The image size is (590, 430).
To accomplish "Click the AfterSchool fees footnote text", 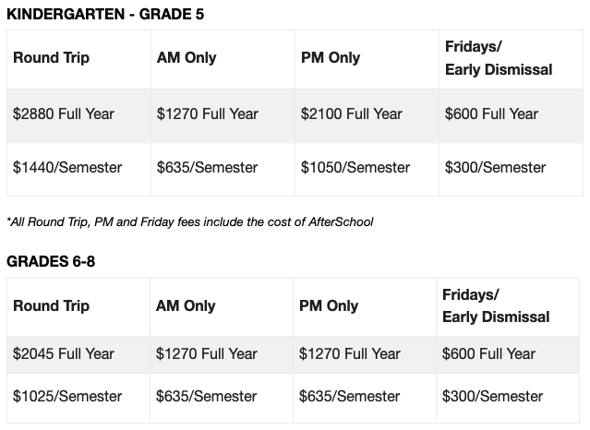I will (190, 222).
